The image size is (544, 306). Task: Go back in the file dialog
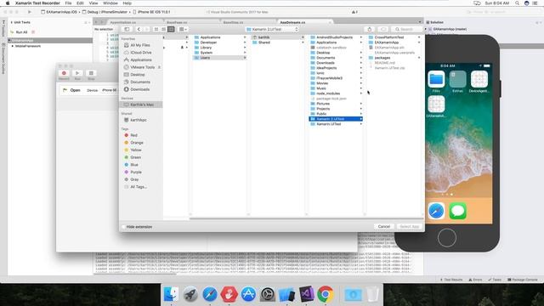coord(139,29)
